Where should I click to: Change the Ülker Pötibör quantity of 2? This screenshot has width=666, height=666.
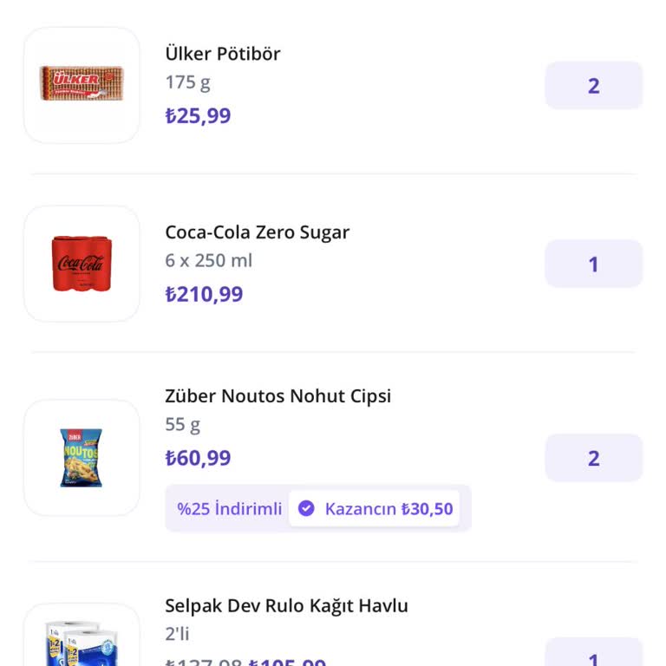pos(593,86)
